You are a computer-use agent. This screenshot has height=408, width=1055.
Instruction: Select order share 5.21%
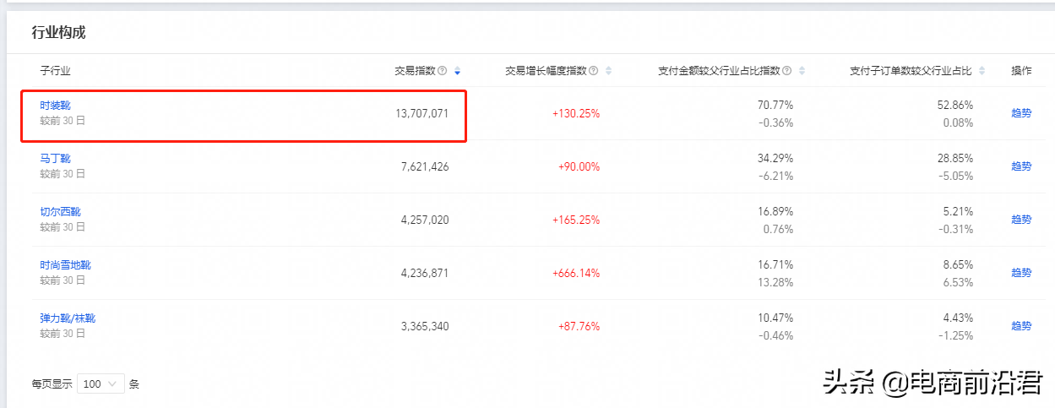pyautogui.click(x=959, y=212)
